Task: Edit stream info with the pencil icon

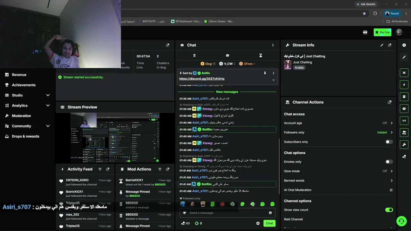Action: click(x=382, y=45)
